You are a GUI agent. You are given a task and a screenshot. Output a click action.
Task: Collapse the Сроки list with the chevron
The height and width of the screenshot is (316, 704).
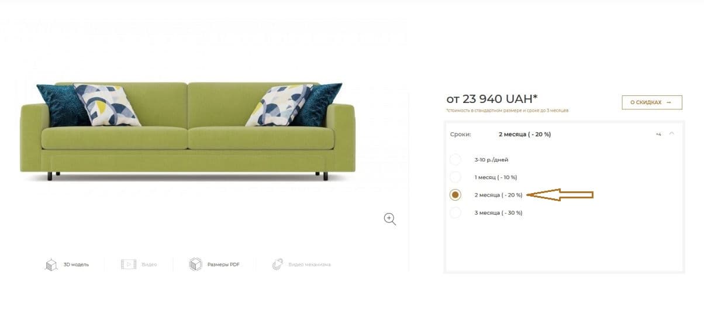click(671, 133)
